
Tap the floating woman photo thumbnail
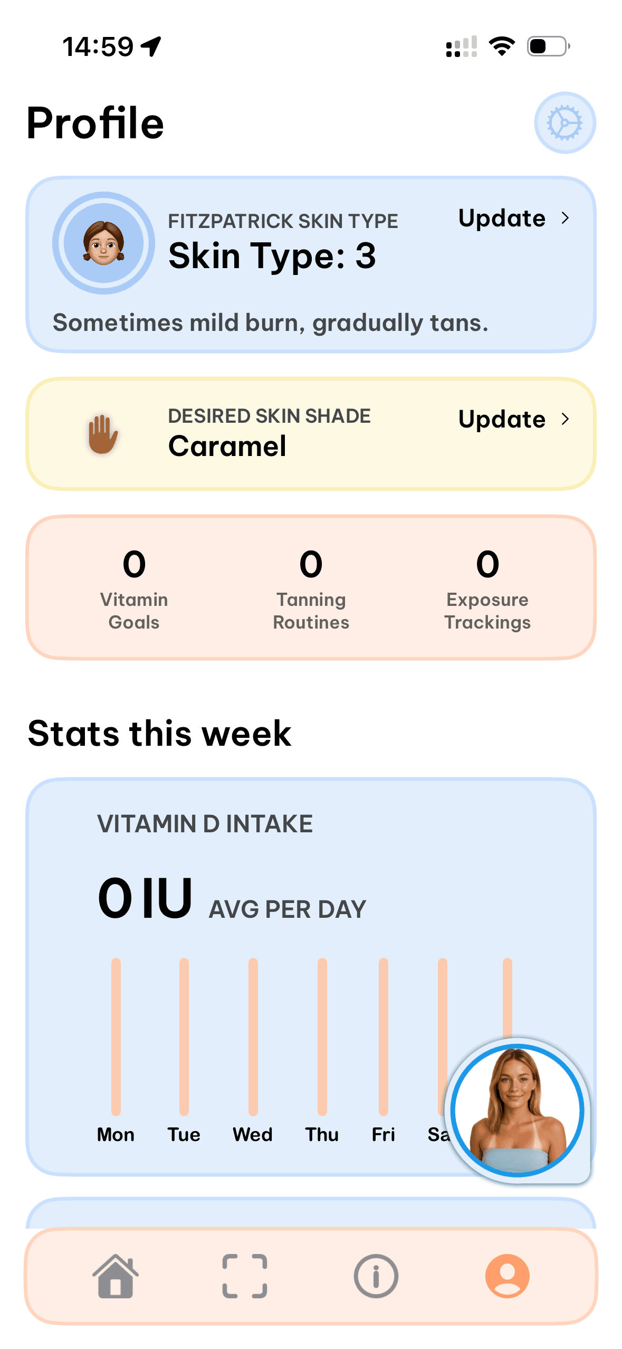(x=518, y=1110)
